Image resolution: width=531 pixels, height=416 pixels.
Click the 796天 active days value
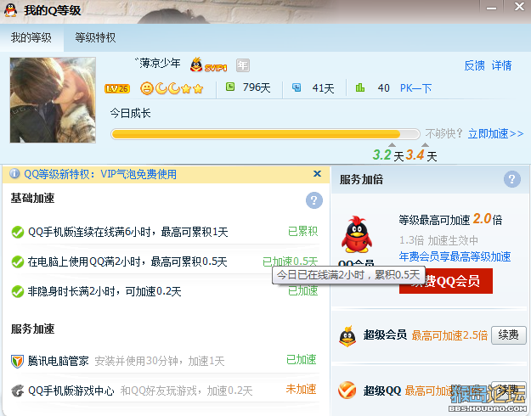[257, 87]
